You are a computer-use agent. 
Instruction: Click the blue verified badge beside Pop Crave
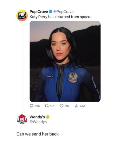click(x=50, y=12)
